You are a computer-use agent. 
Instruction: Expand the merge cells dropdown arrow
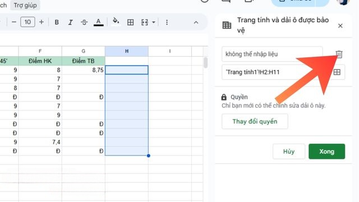click(154, 22)
